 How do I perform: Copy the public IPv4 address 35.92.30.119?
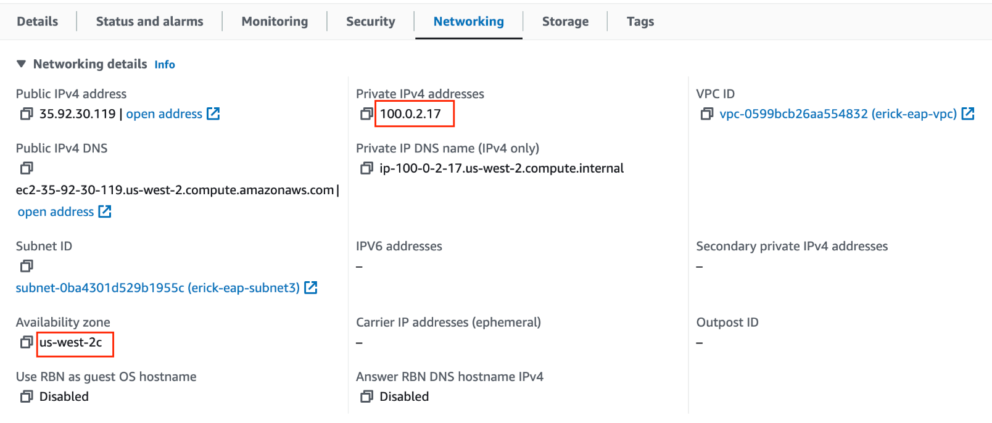click(x=27, y=113)
